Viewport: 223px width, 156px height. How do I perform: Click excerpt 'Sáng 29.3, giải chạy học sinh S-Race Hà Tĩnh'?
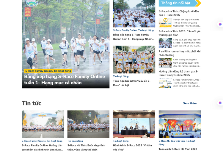coord(187,43)
